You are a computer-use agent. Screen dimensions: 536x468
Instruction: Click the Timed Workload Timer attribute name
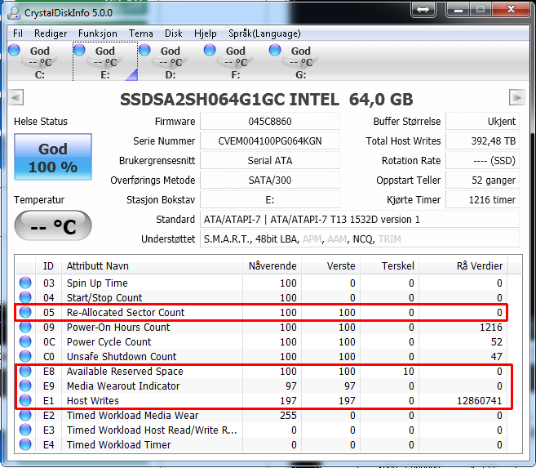coord(118,445)
